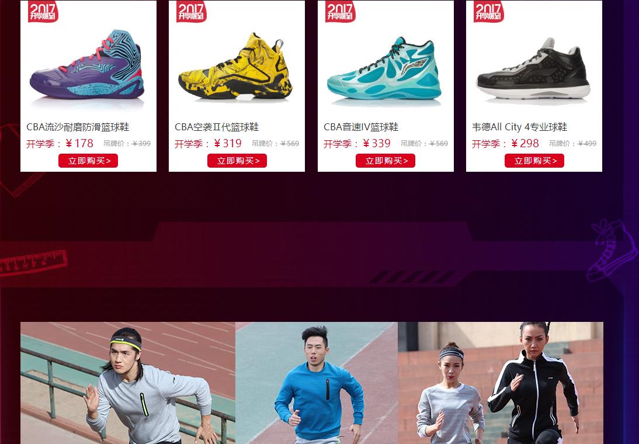Click the ¥298 开学季 price text

505,144
